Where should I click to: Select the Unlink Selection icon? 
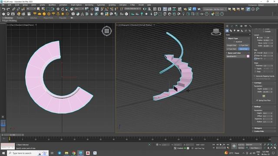point(18,9)
